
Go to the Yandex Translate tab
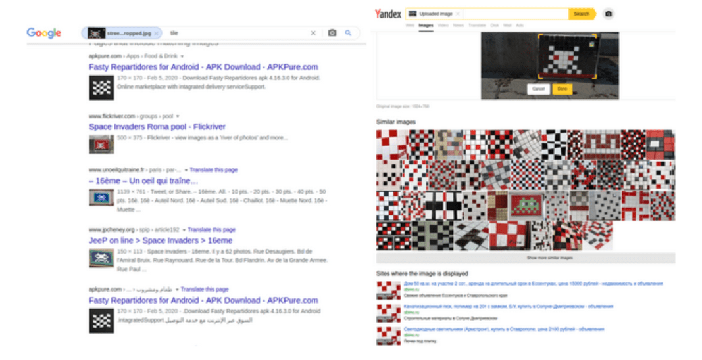pyautogui.click(x=477, y=26)
